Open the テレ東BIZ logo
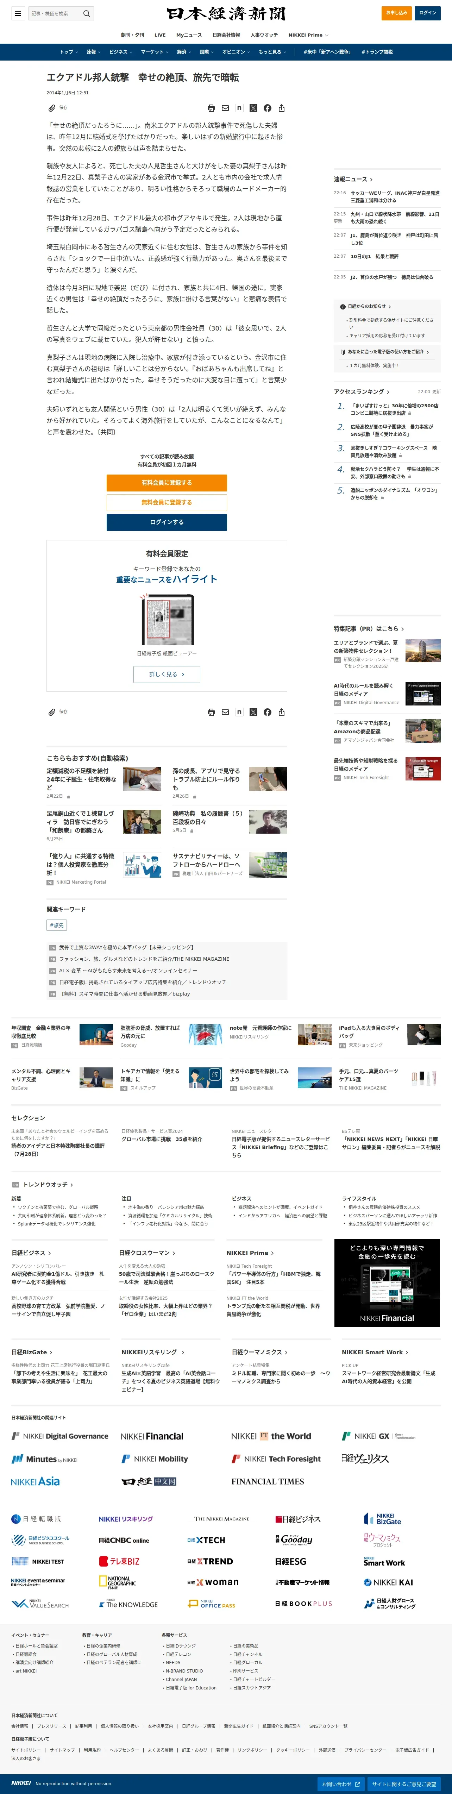The width and height of the screenshot is (452, 1794). 119,1561
